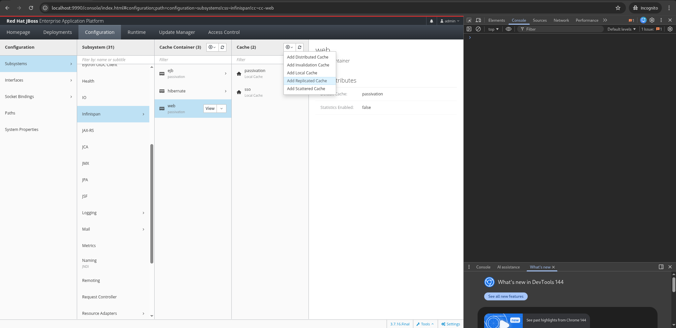This screenshot has width=676, height=328.
Task: Toggle the device toolbar icon in DevTools
Action: click(x=478, y=20)
